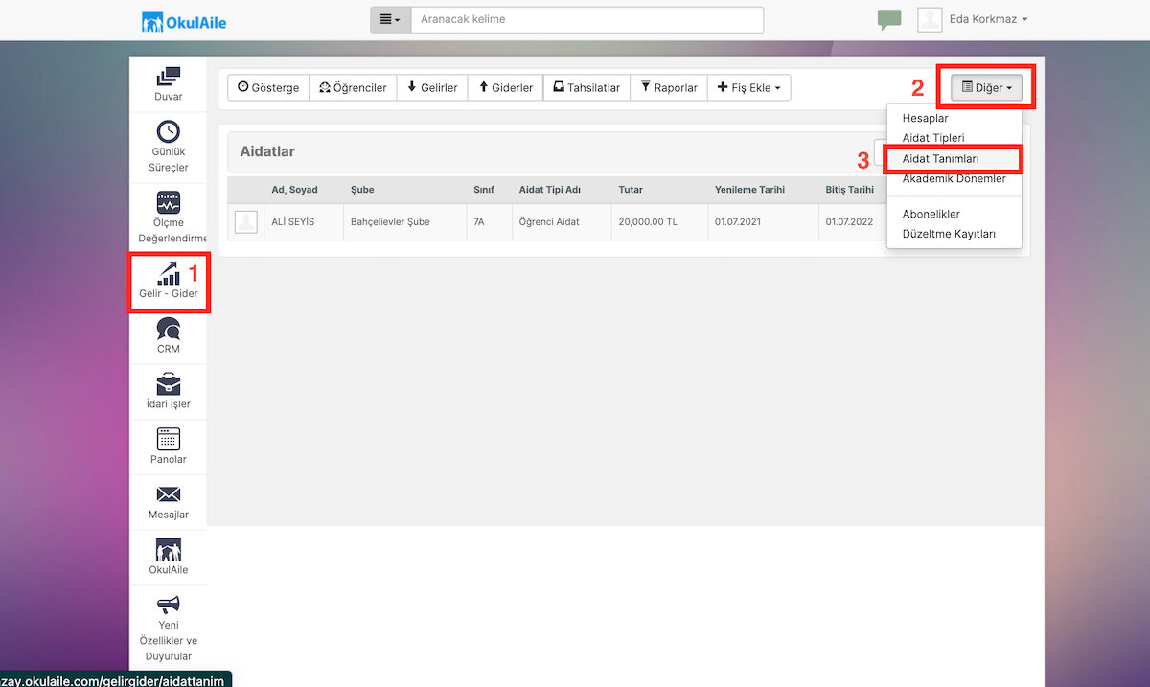
Task: Click the Yenileme Tarihi column header
Action: tap(763, 190)
